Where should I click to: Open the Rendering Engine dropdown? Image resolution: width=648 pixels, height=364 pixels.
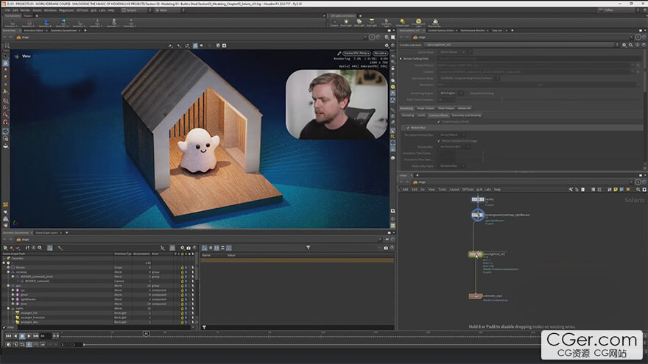pos(449,93)
